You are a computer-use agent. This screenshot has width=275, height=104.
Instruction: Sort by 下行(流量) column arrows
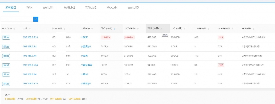point(161,29)
